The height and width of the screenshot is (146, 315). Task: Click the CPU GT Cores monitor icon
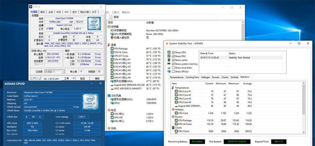112,56
